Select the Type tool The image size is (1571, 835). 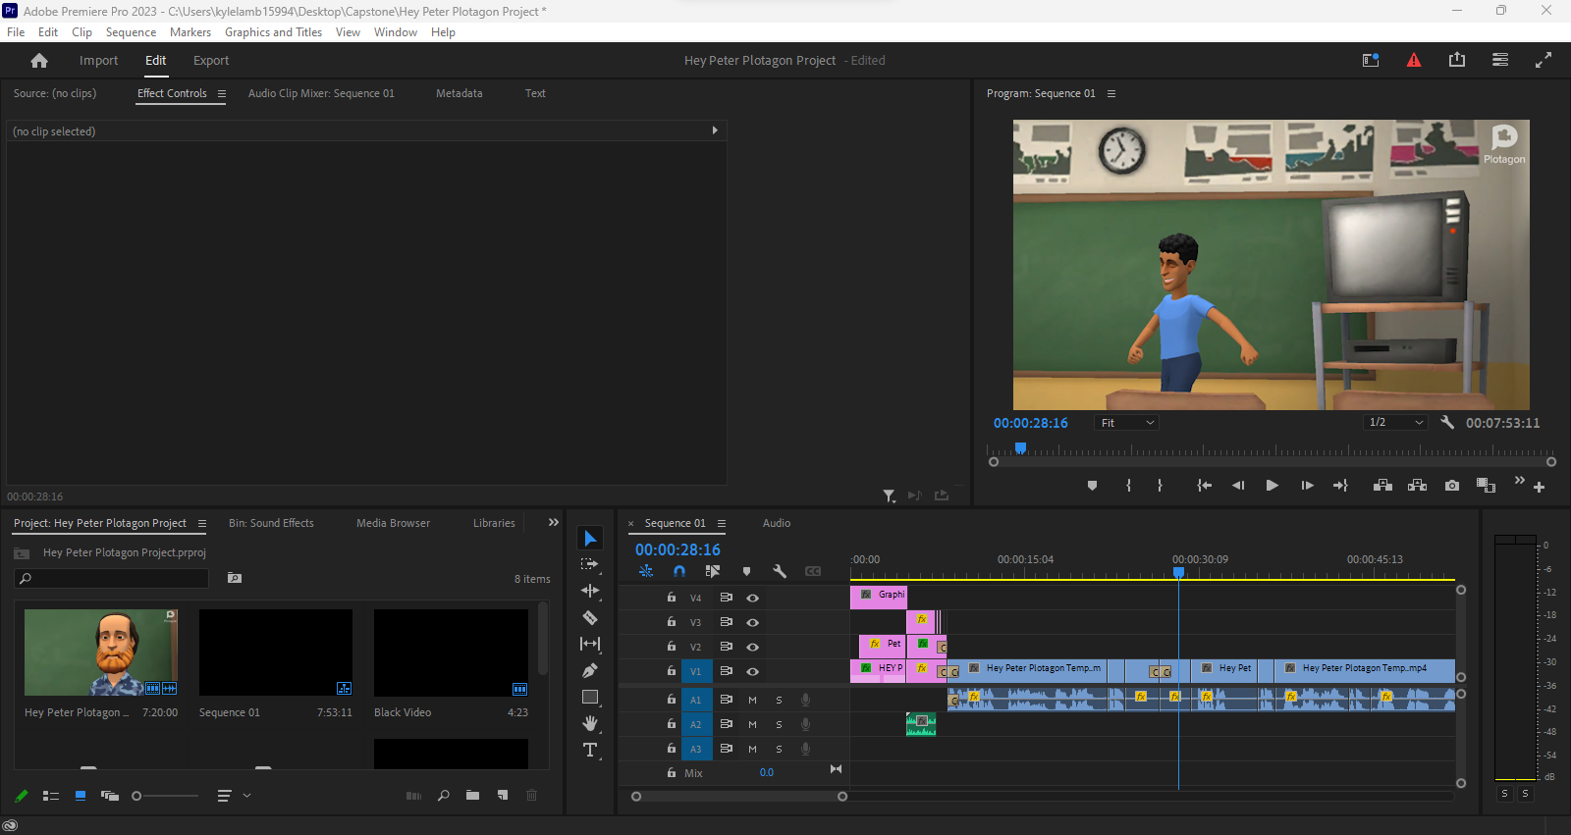(590, 751)
